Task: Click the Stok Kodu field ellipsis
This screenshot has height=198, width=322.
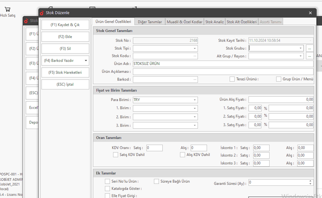Action: (x=195, y=56)
